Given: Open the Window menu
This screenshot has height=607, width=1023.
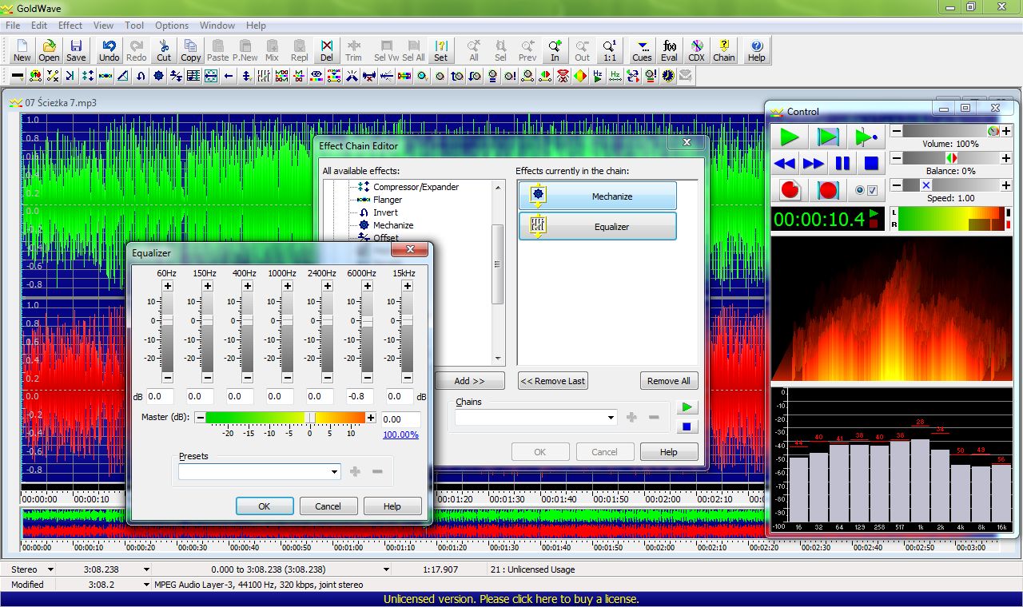Looking at the screenshot, I should (217, 26).
